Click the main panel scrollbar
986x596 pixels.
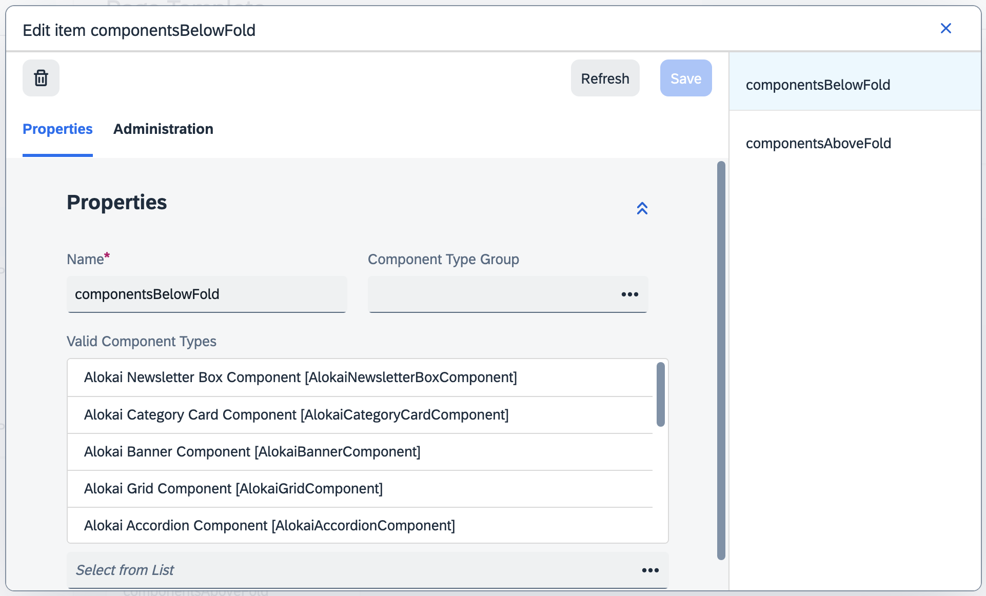pyautogui.click(x=722, y=359)
